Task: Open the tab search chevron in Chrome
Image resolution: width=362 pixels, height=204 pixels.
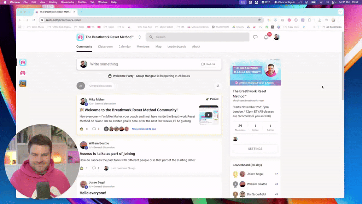Action: click(x=340, y=12)
